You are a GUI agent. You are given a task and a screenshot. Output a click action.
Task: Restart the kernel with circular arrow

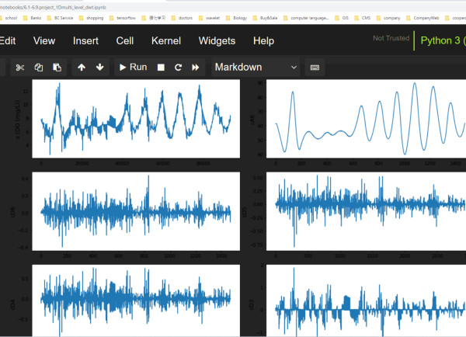pos(178,68)
